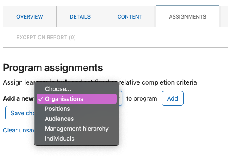
Task: Select Organisations in the dropdown list
Action: (x=77, y=99)
